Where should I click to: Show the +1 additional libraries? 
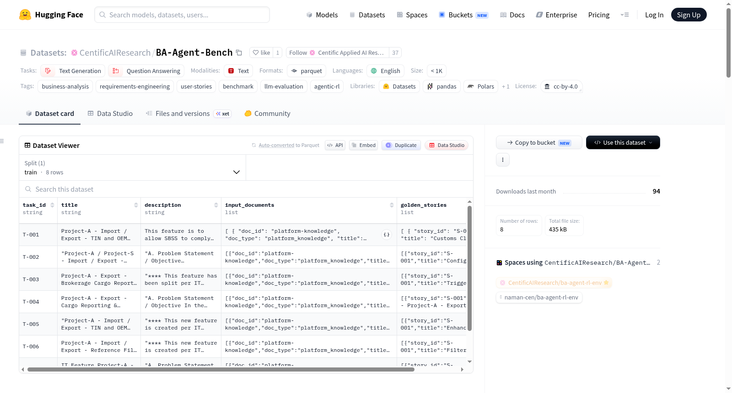coord(506,86)
